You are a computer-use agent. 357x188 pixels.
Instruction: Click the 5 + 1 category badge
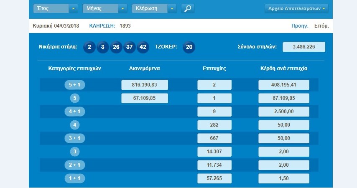75,85
